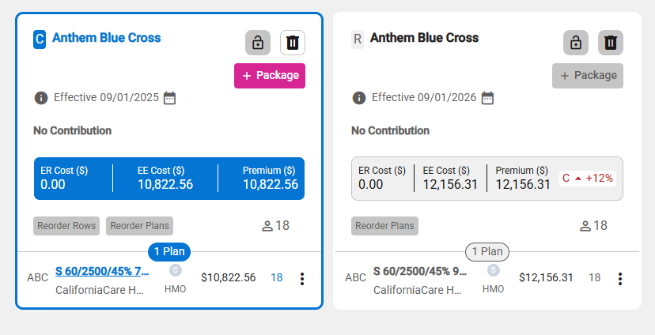This screenshot has width=655, height=335.
Task: Click Reorder Plans on the current card
Action: pyautogui.click(x=139, y=226)
